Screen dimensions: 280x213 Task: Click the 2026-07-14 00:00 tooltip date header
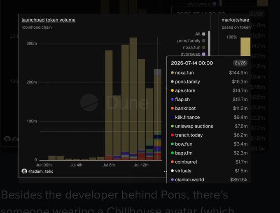(x=192, y=63)
